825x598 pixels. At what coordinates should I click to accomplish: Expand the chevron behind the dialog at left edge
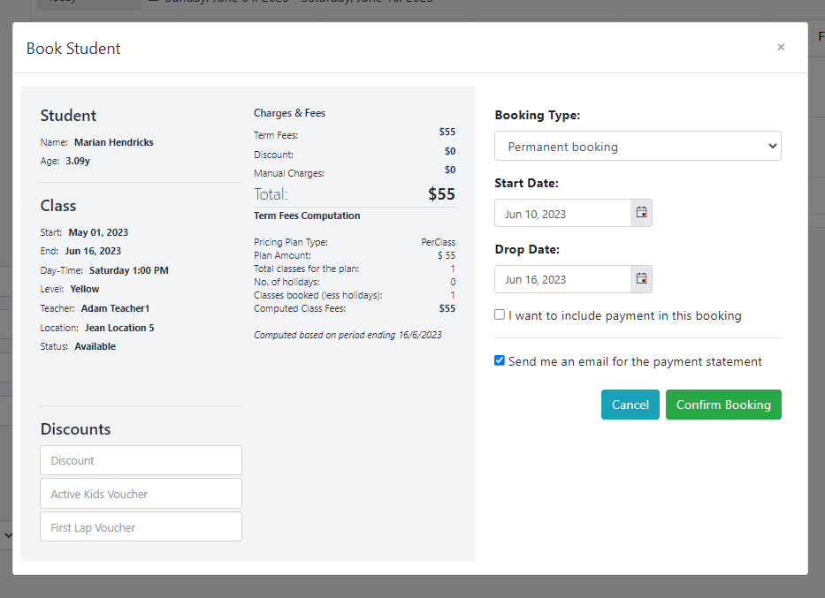pos(8,535)
